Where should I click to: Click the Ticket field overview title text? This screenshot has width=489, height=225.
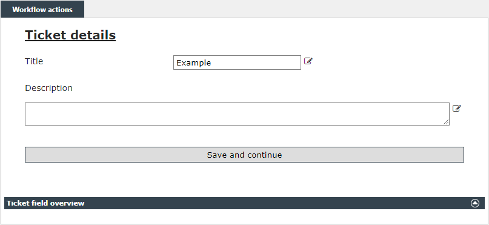click(x=45, y=203)
